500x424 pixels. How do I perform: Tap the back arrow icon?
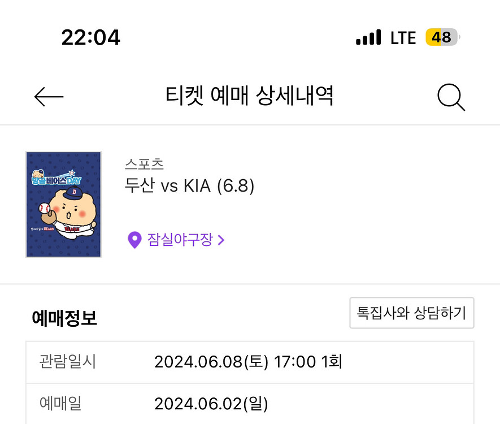tap(49, 97)
